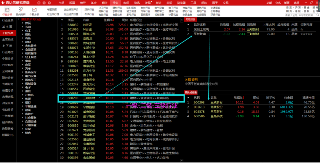Click the 关联品类 panel tab
The image size is (320, 163).
click(190, 19)
